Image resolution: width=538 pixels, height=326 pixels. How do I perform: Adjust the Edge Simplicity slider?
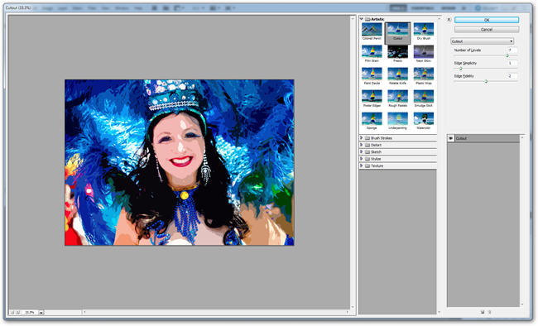pos(461,69)
